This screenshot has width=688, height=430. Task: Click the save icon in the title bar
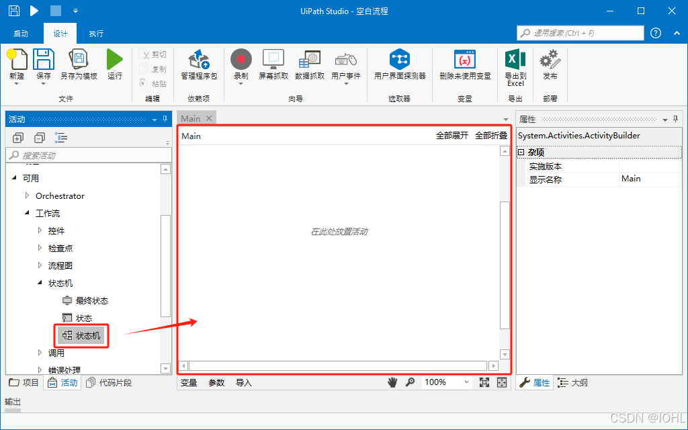coord(14,11)
